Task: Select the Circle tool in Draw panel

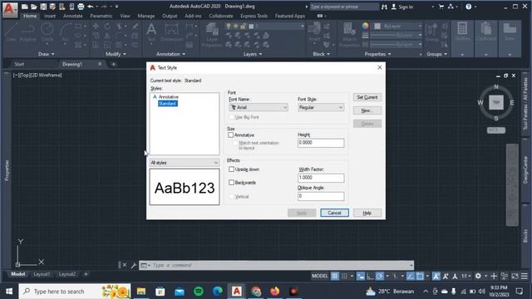Action: click(x=47, y=33)
